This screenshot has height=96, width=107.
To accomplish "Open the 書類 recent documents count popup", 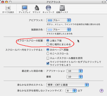I will (75, 77).
